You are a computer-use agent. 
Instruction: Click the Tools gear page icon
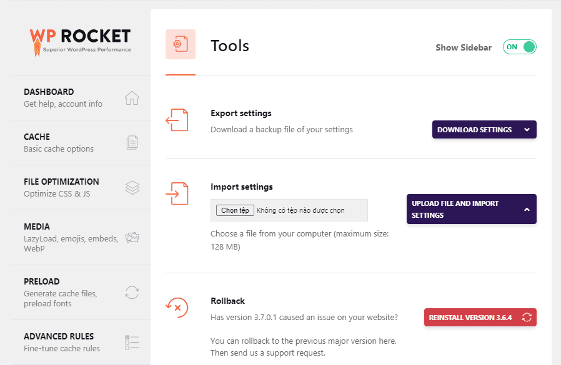point(180,44)
